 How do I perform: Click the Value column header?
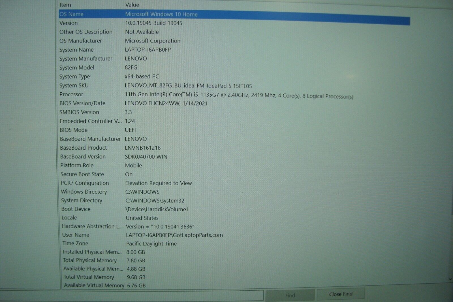coord(132,5)
